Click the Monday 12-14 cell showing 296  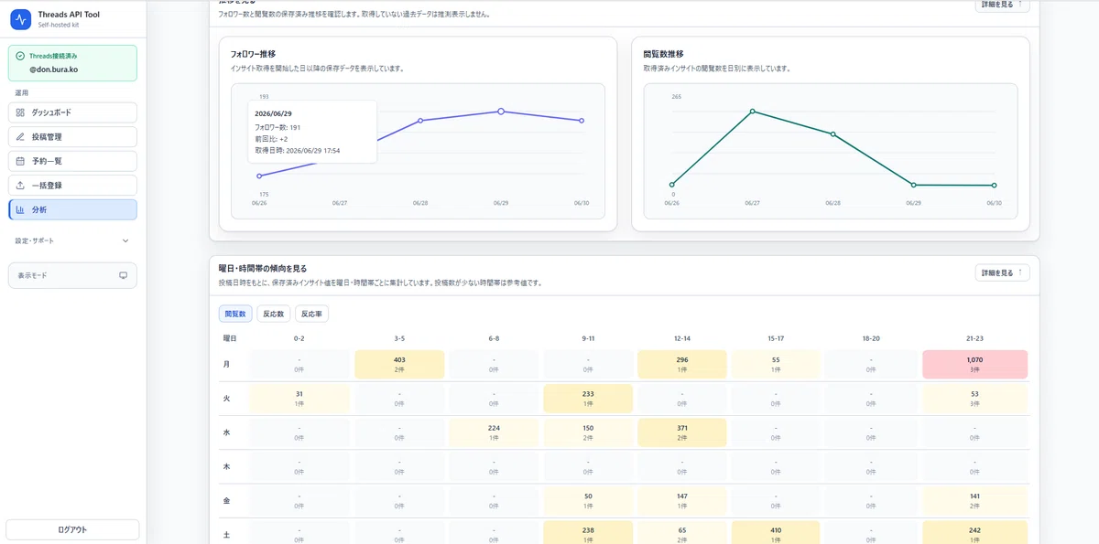tap(682, 364)
